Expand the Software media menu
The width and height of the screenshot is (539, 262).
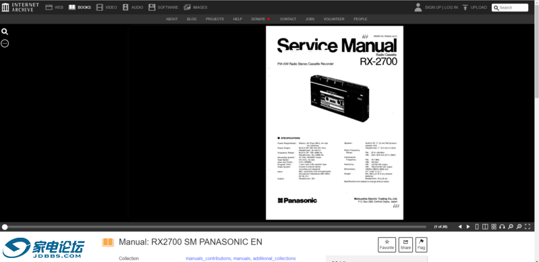point(163,7)
